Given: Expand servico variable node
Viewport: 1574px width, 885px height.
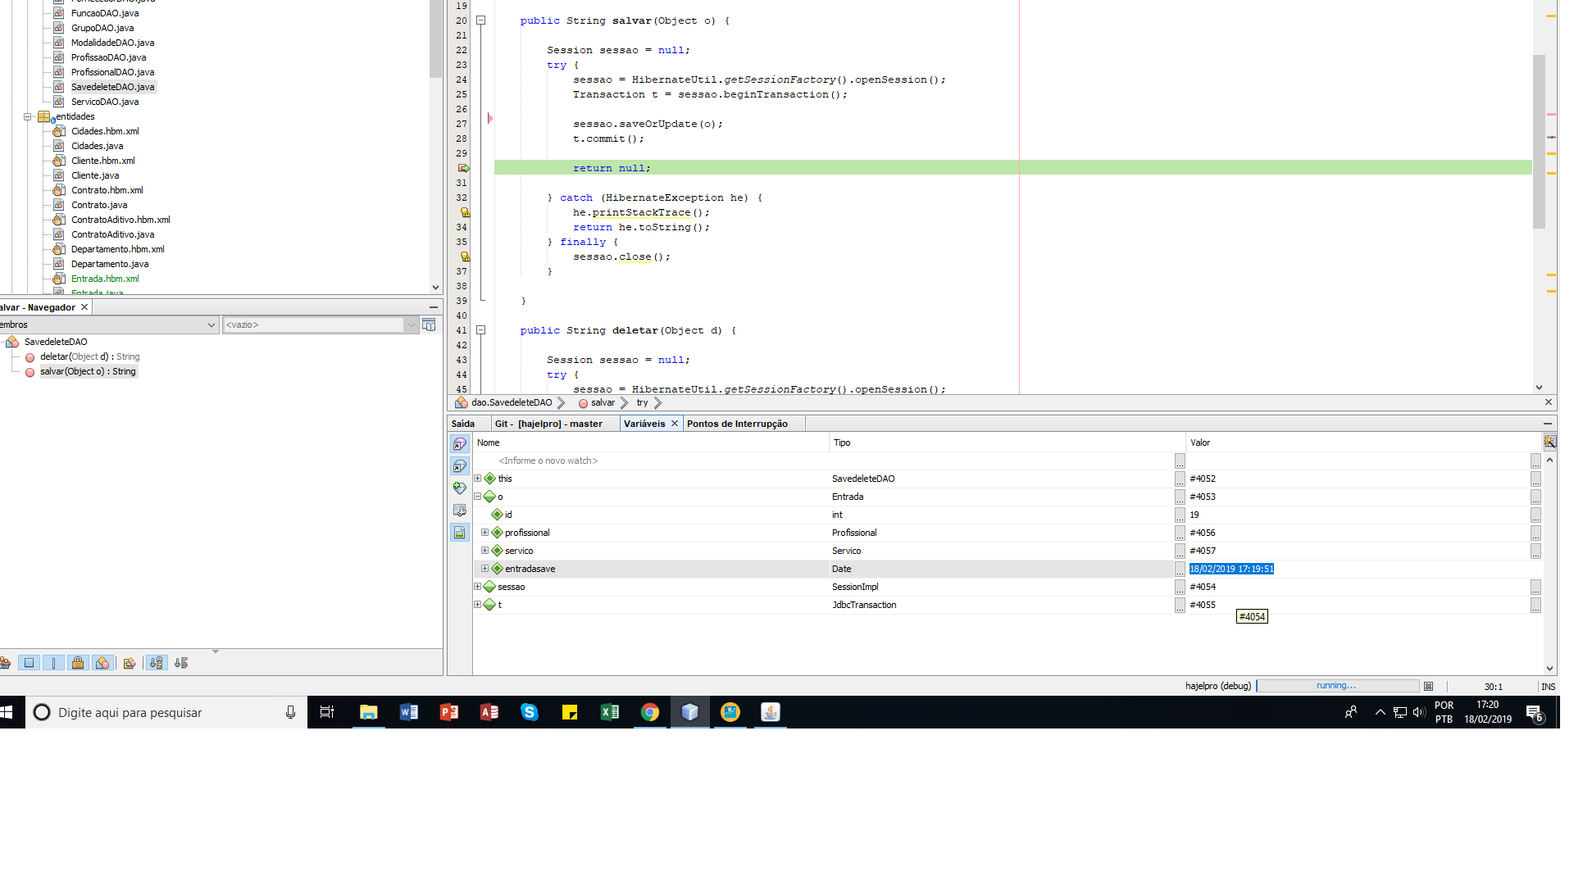Looking at the screenshot, I should 484,551.
